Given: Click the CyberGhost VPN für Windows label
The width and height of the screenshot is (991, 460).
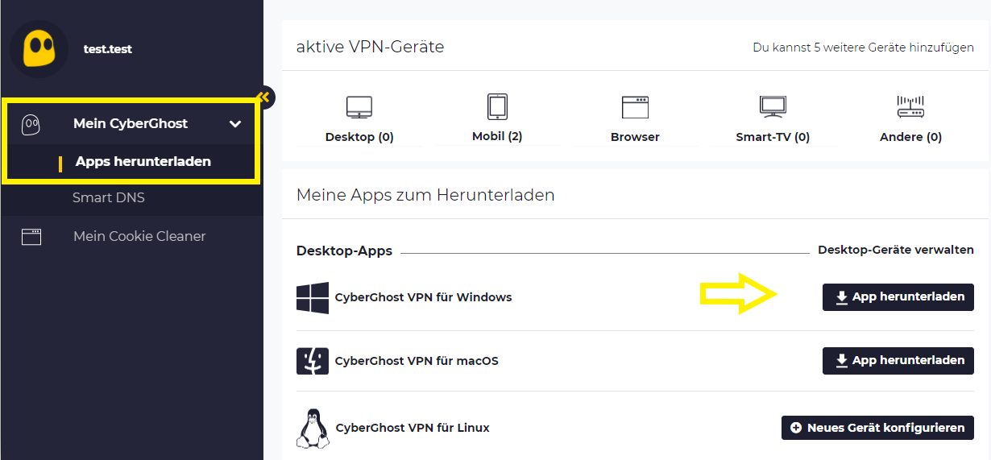Looking at the screenshot, I should (x=424, y=297).
